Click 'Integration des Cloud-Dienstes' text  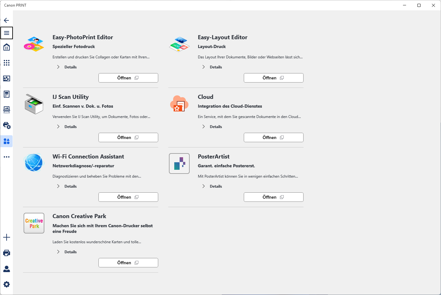click(230, 106)
